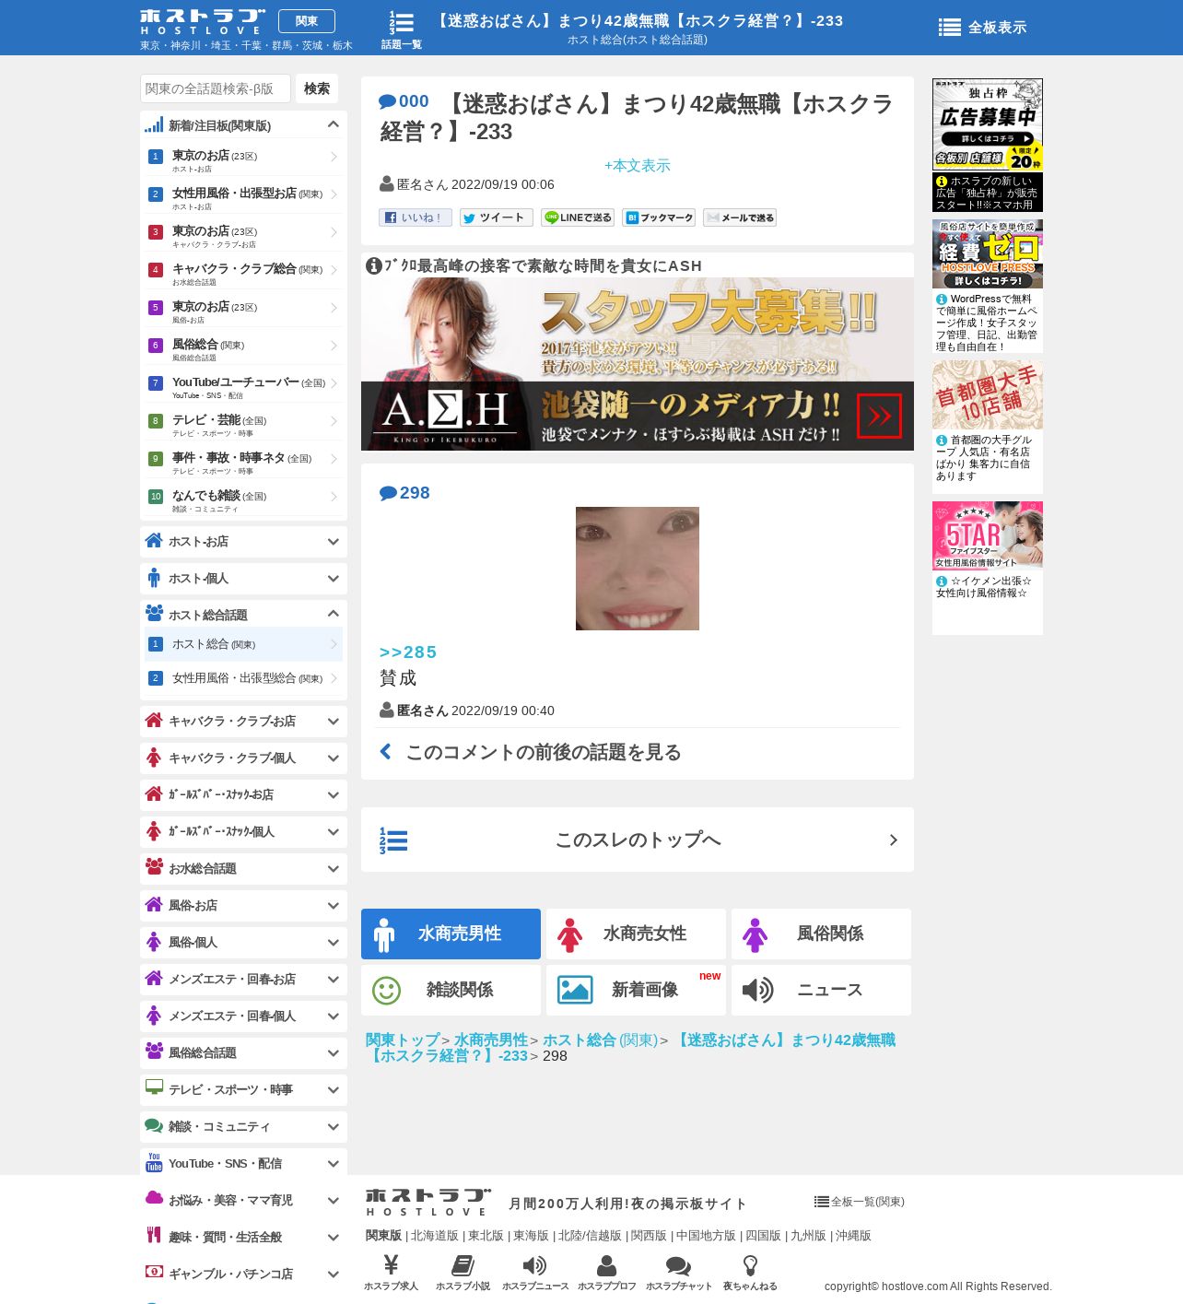
Task: Click the 新着画像 picture icon
Action: (575, 990)
